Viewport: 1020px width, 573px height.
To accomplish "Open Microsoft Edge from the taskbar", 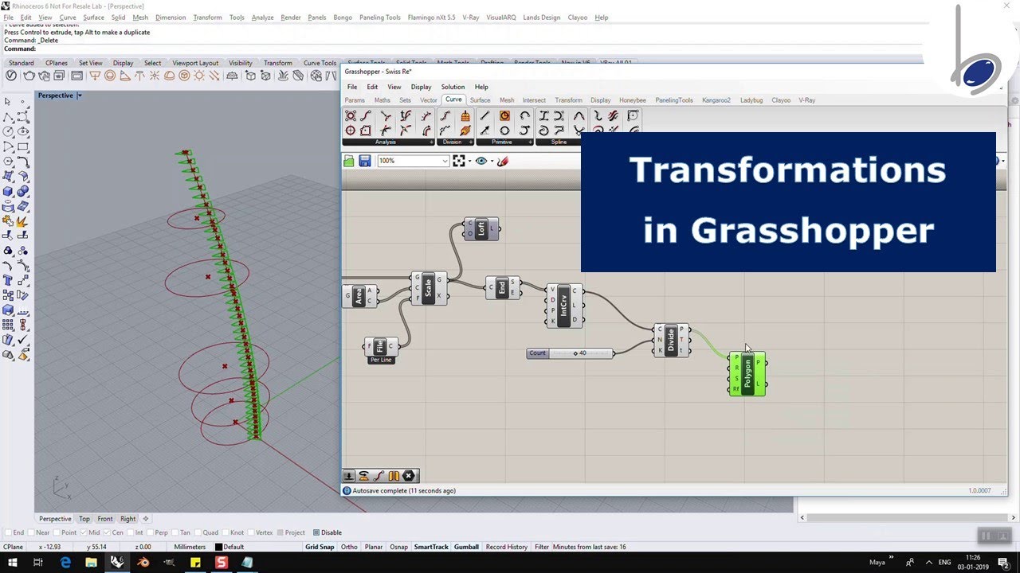I will pos(65,563).
